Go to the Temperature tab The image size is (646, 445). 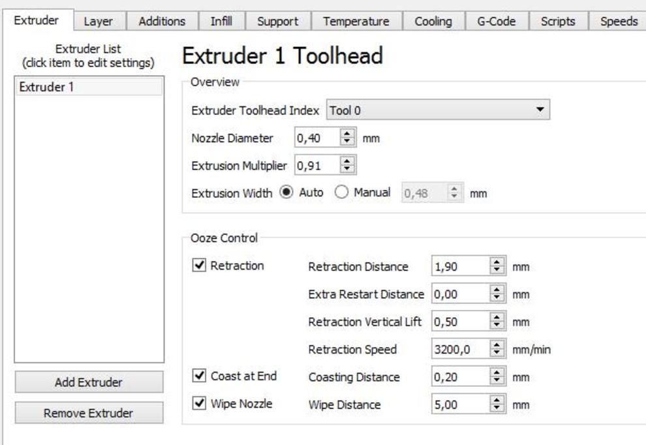[356, 21]
